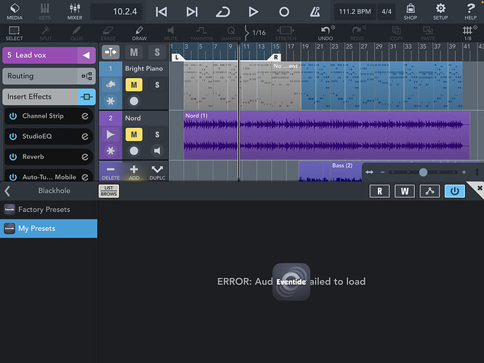The width and height of the screenshot is (484, 363).
Task: Enable Write automation with the W button
Action: tap(405, 191)
